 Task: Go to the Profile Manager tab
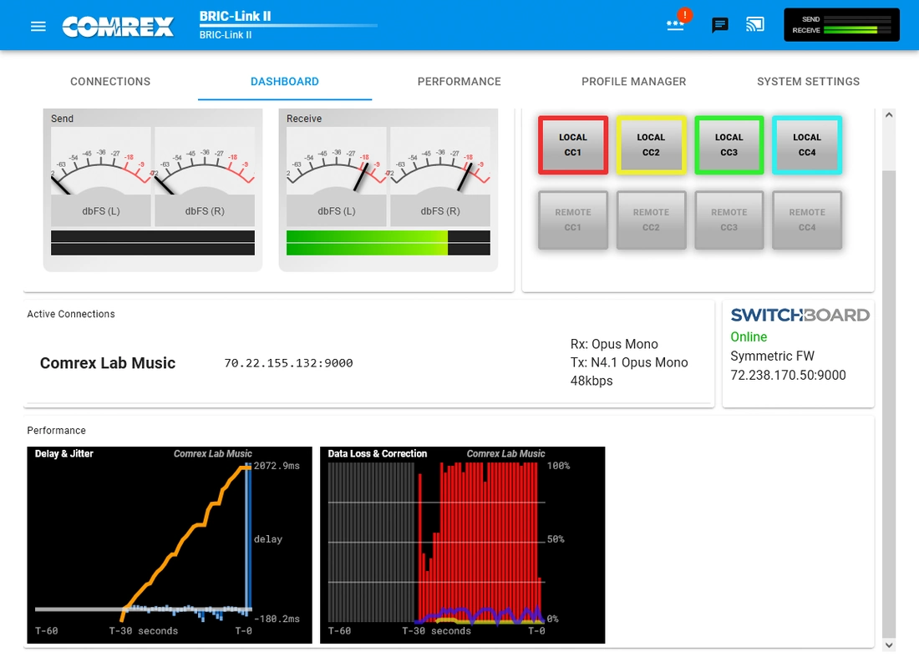(x=633, y=82)
